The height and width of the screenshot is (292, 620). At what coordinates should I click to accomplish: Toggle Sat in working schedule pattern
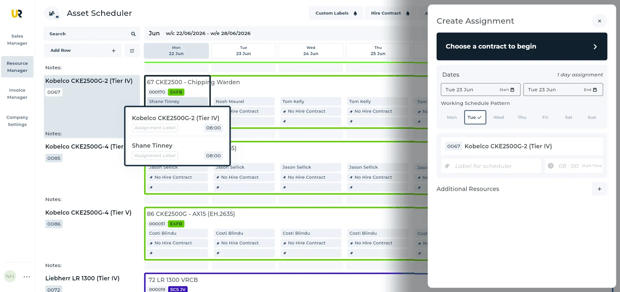click(x=568, y=117)
